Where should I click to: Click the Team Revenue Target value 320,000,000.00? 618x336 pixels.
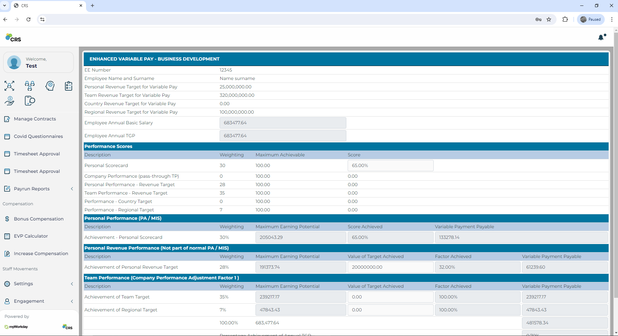click(x=237, y=95)
